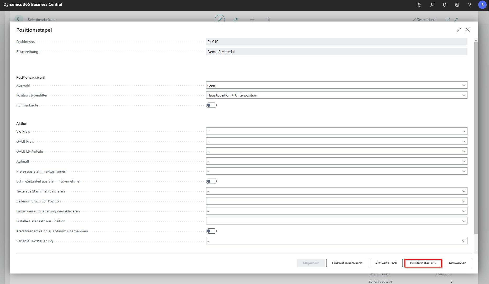489x284 pixels.
Task: Open the user account avatar
Action: point(482,5)
